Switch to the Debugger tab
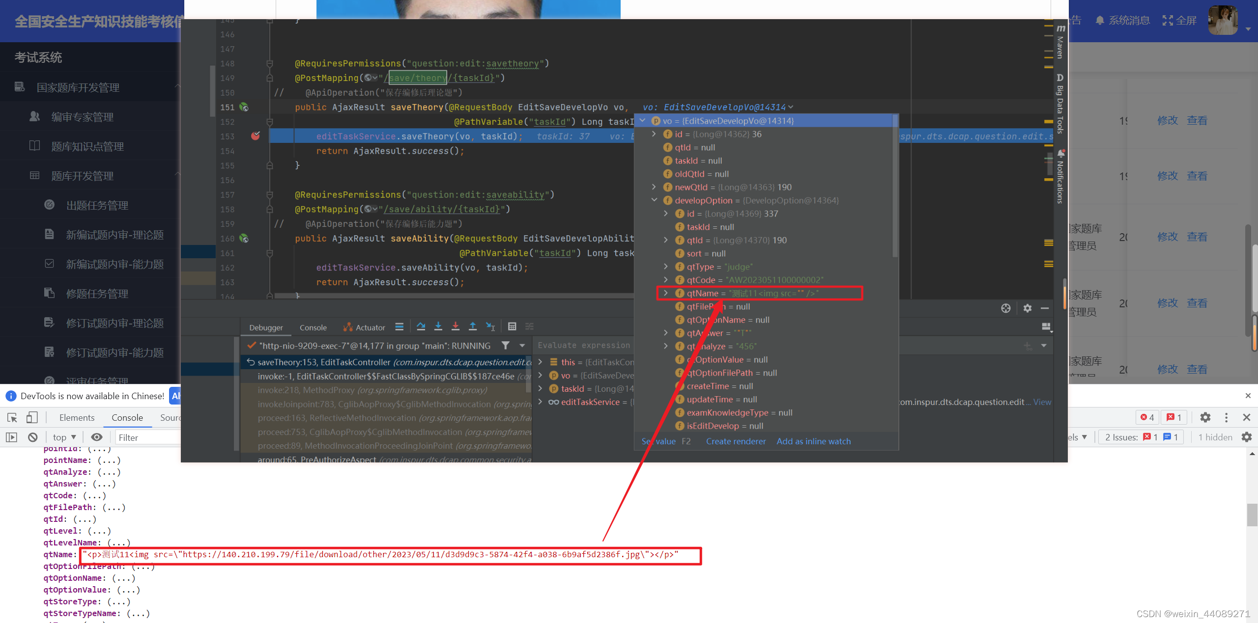1258x623 pixels. click(x=266, y=327)
